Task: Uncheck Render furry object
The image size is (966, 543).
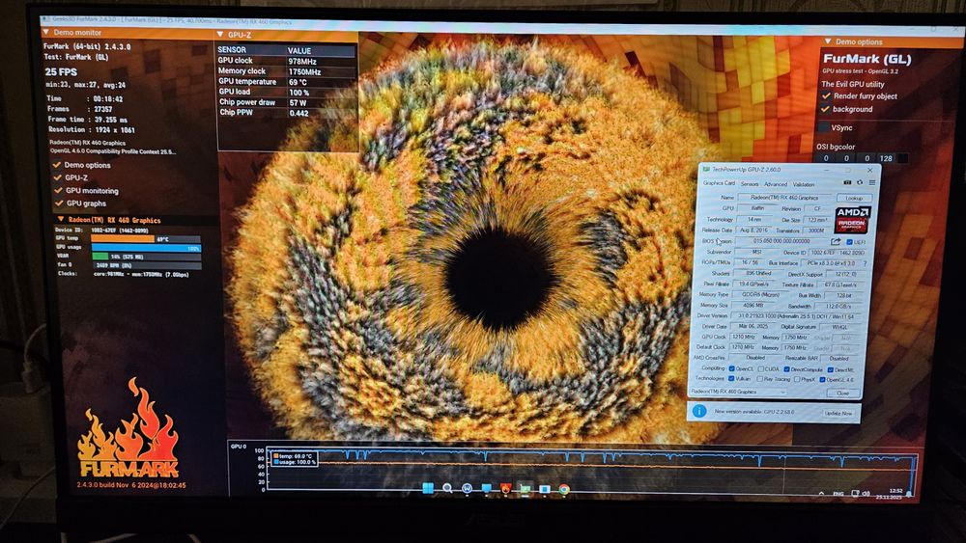Action: pos(826,95)
